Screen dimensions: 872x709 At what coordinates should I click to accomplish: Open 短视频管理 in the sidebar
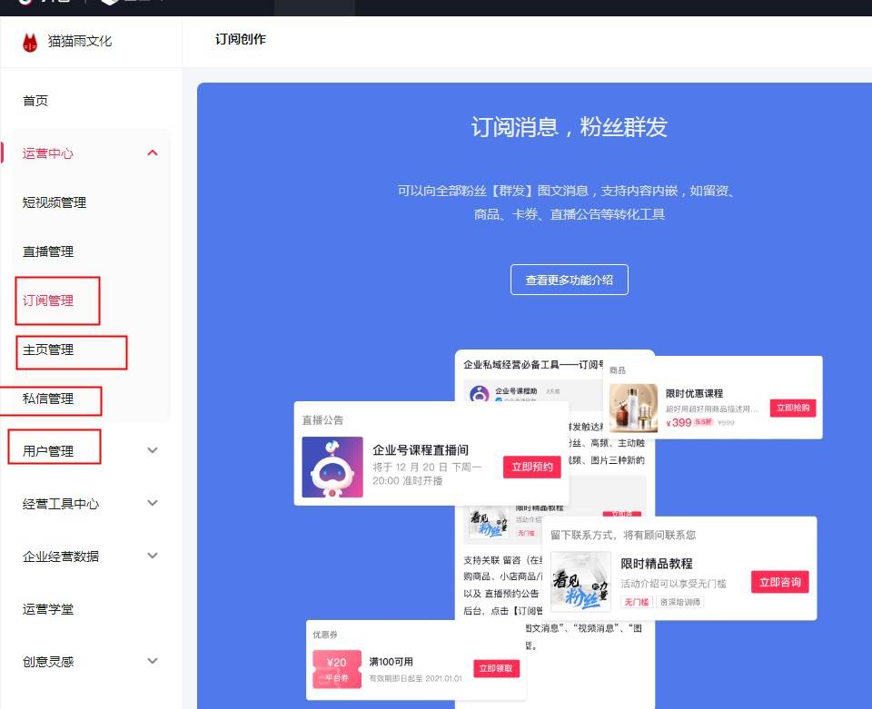click(54, 202)
